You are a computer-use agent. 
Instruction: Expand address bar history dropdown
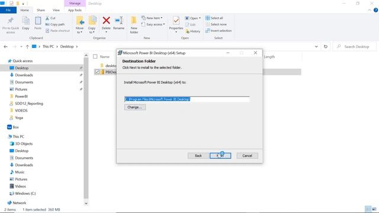click(x=316, y=47)
